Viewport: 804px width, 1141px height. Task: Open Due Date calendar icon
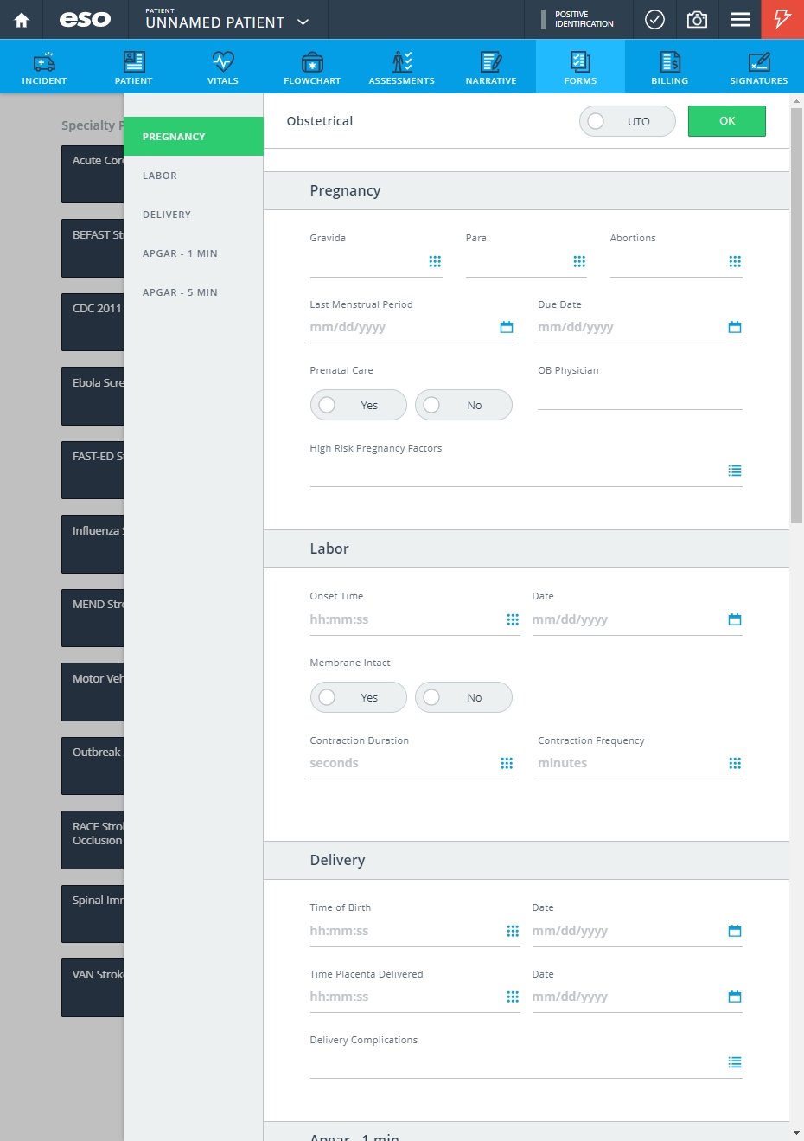735,327
